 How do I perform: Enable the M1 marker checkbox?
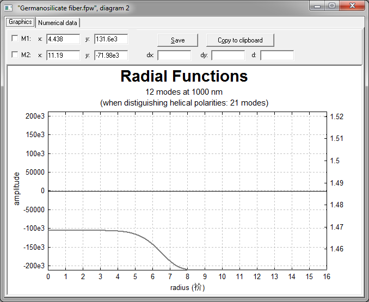[15, 38]
